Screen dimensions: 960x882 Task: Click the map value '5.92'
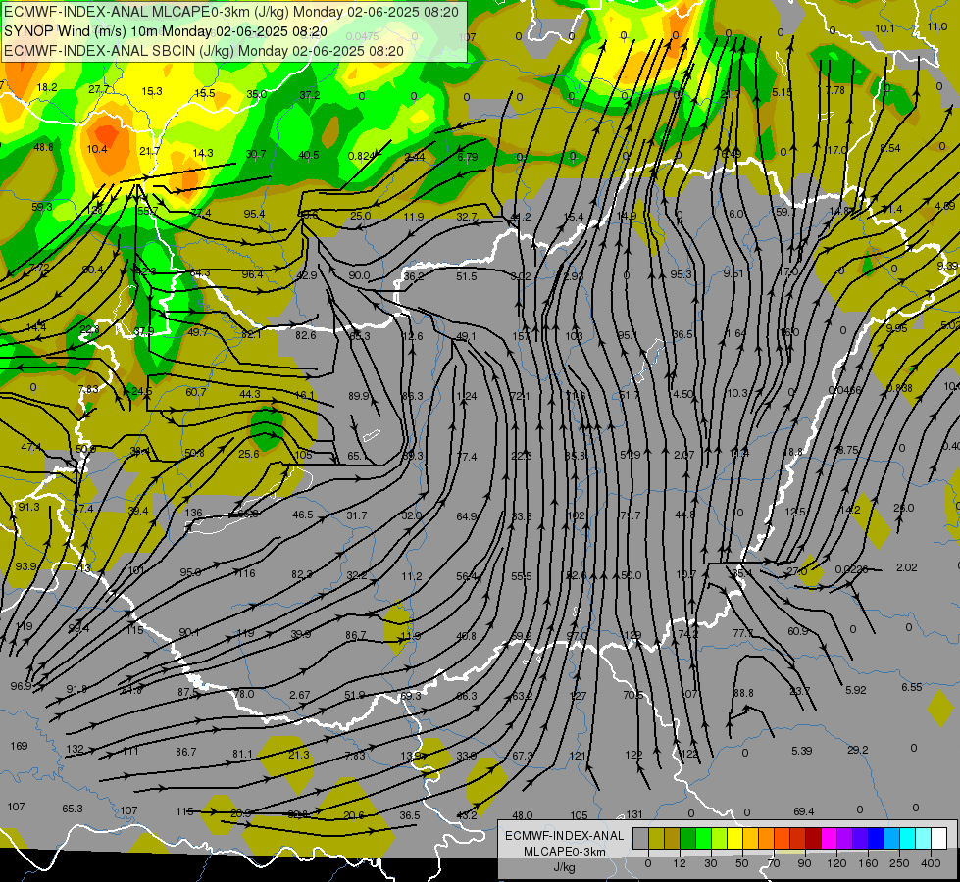[856, 690]
